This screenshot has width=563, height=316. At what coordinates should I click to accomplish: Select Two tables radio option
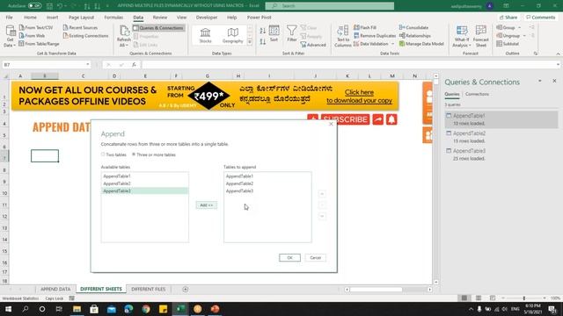(113, 154)
